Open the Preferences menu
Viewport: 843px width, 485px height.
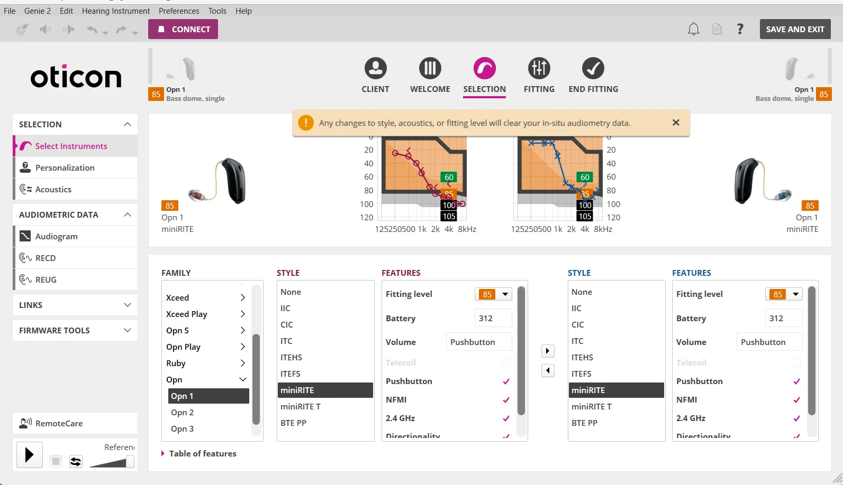(179, 11)
